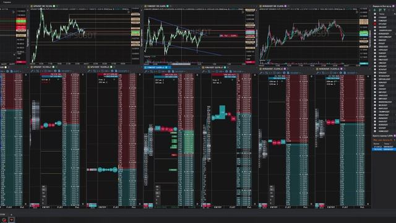The width and height of the screenshot is (396, 223).
Task: Expand price scale arrows on GPSUSDT chart
Action: coord(128,12)
